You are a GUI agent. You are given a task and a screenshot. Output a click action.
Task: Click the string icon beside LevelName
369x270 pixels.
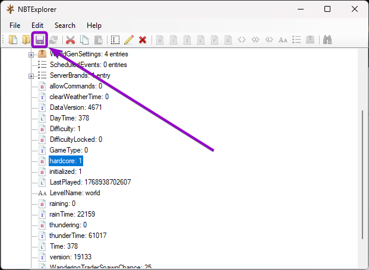click(42, 193)
